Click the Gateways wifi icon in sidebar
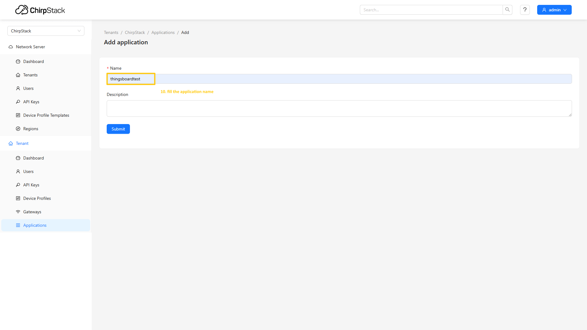 point(18,212)
